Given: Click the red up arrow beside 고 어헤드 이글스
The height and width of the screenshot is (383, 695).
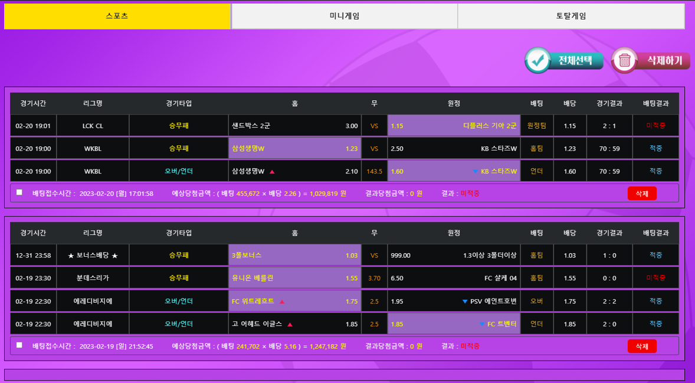Looking at the screenshot, I should tap(290, 324).
